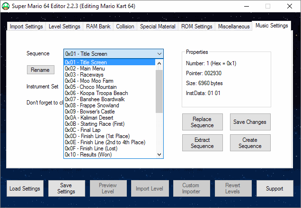Click the sequence list scroll-down arrow
Image resolution: width=301 pixels, height=208 pixels.
pos(159,154)
